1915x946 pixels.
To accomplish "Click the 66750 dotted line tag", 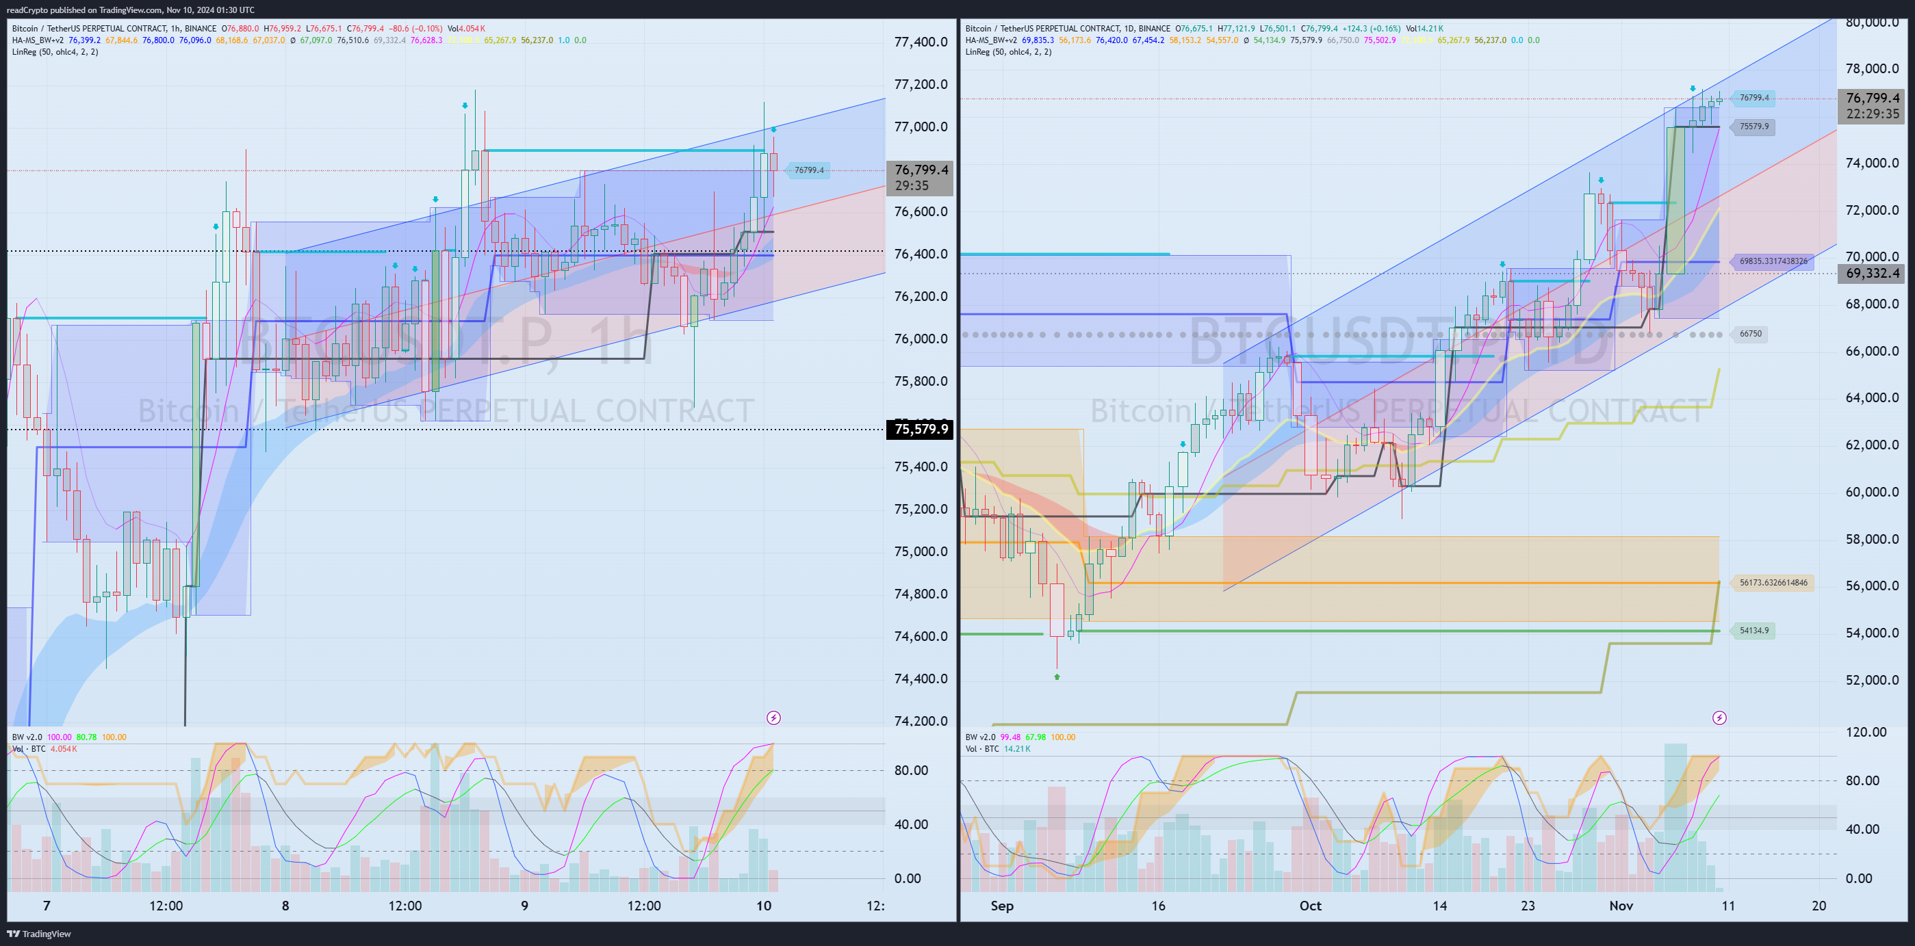I will click(1750, 334).
